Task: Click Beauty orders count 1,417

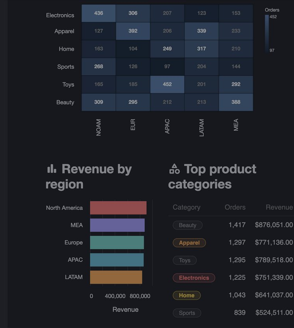Action: [x=237, y=225]
